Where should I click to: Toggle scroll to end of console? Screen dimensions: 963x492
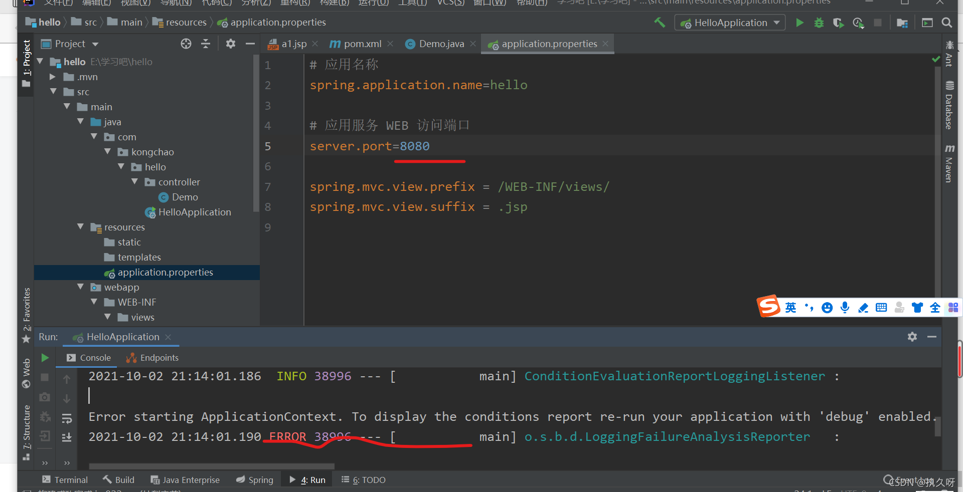pyautogui.click(x=67, y=437)
